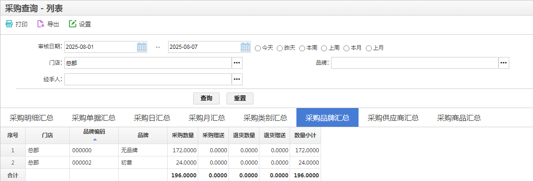Image resolution: width=533 pixels, height=181 pixels.
Task: Select the 本月 radio button
Action: (x=346, y=48)
